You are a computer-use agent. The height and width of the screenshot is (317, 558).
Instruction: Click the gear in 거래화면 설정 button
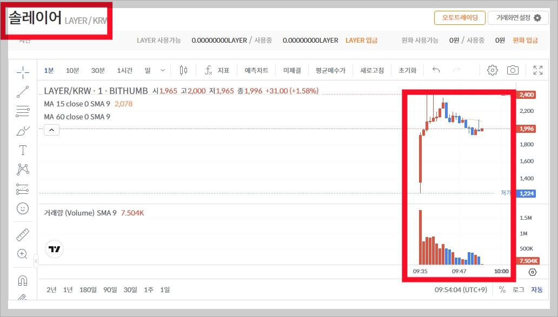tap(537, 18)
